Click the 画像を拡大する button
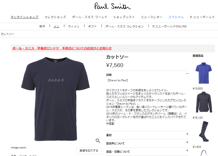 coord(89,150)
